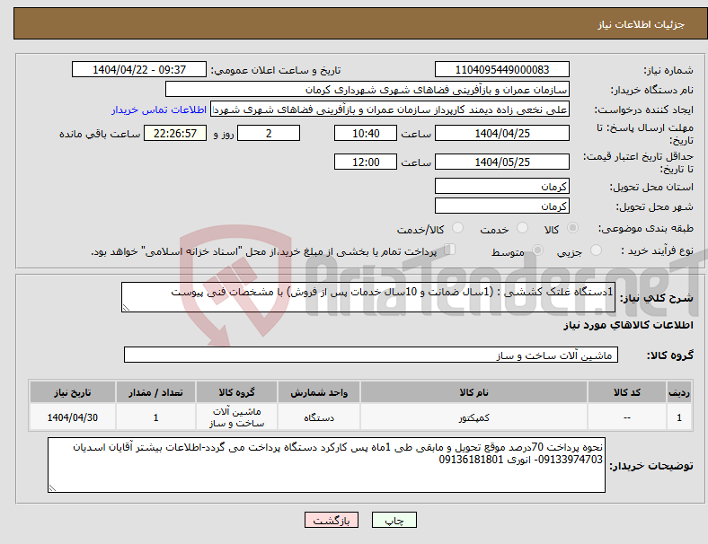The width and height of the screenshot is (708, 544).
Task: Click the goods group field ماشین آلات ساخت و ساز
Action: pos(371,355)
